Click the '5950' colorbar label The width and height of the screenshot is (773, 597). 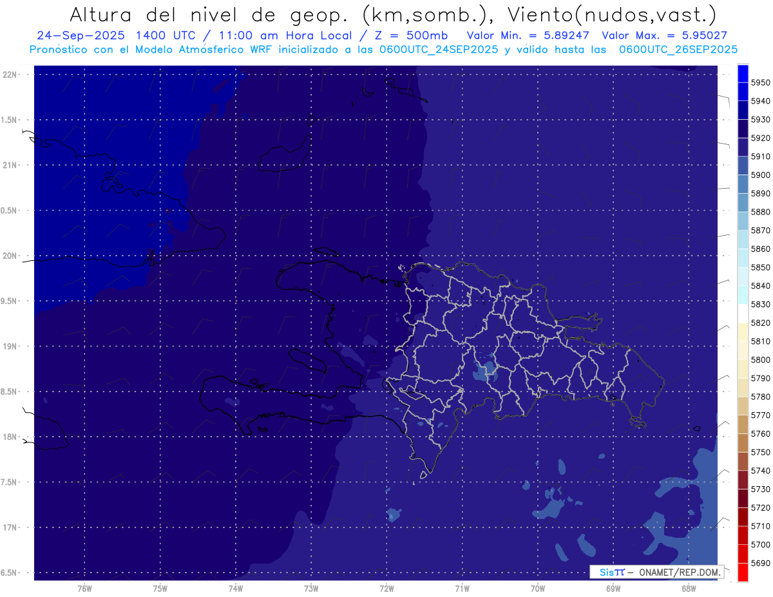(x=761, y=82)
